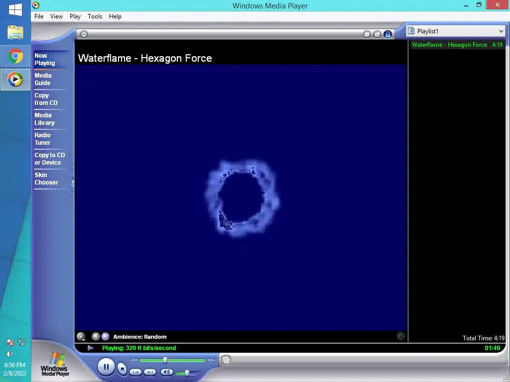
Task: Fast forward using the double-right arrows
Action: coord(211,360)
